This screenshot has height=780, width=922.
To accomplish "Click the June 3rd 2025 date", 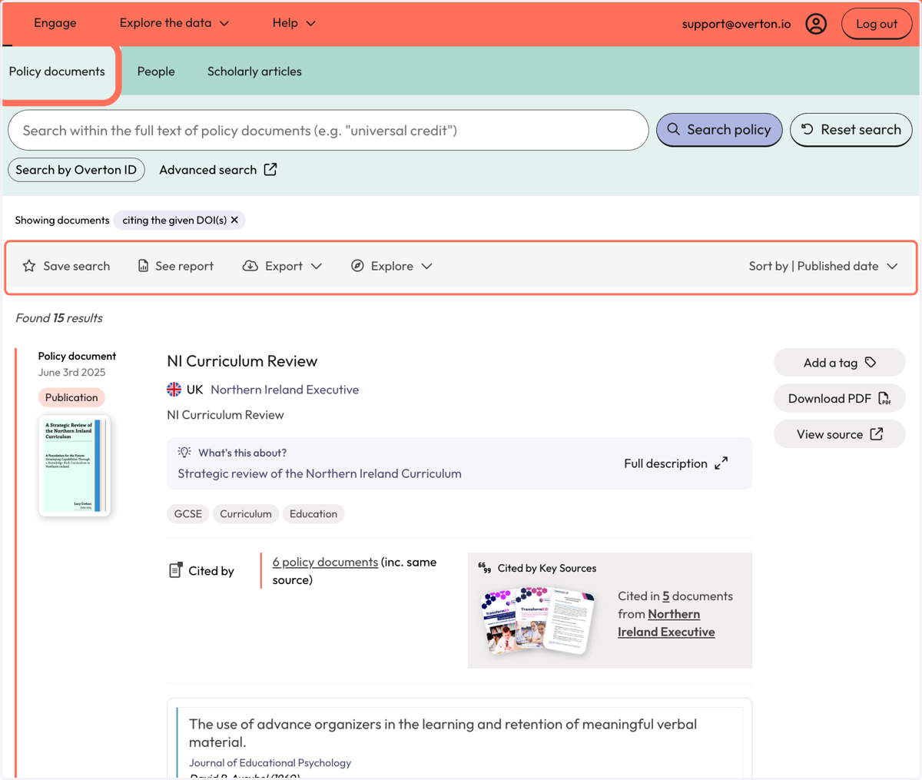I will [72, 372].
